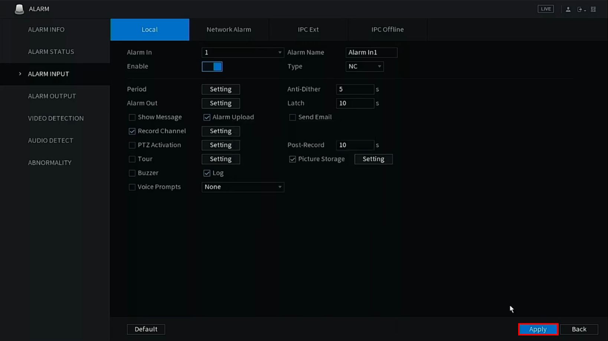608x341 pixels.
Task: Click the Alarm Name text field
Action: [371, 52]
